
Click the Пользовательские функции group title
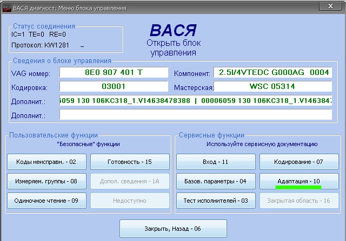click(54, 135)
